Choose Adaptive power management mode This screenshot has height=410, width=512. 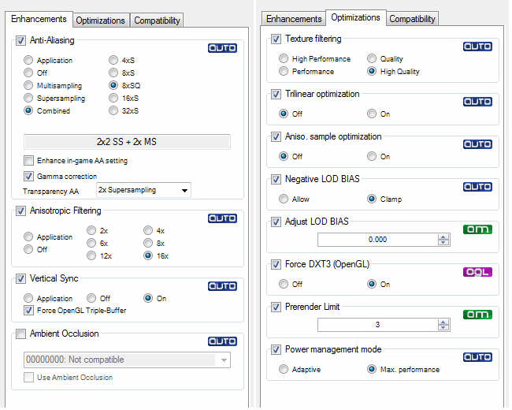[284, 369]
